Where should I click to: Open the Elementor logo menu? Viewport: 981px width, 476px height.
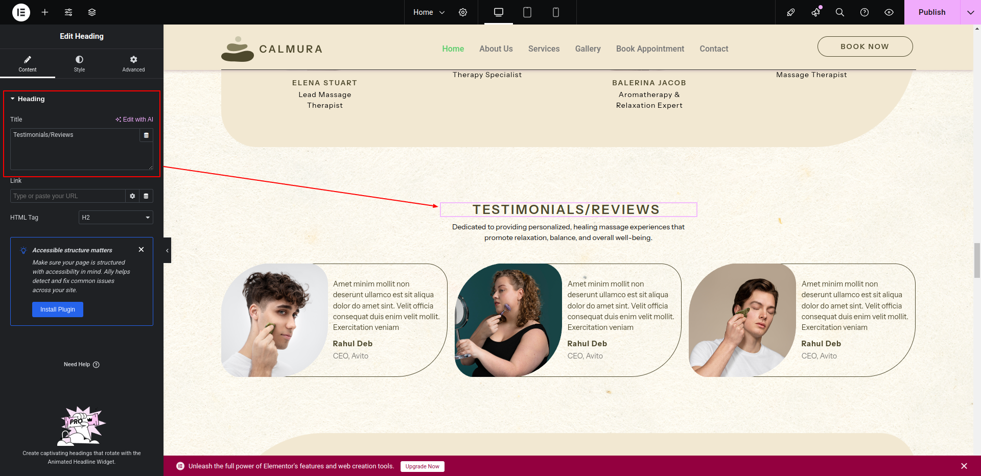point(21,12)
